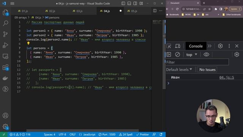
Task: Click the editor horizontal scrollbar
Action: point(82,131)
